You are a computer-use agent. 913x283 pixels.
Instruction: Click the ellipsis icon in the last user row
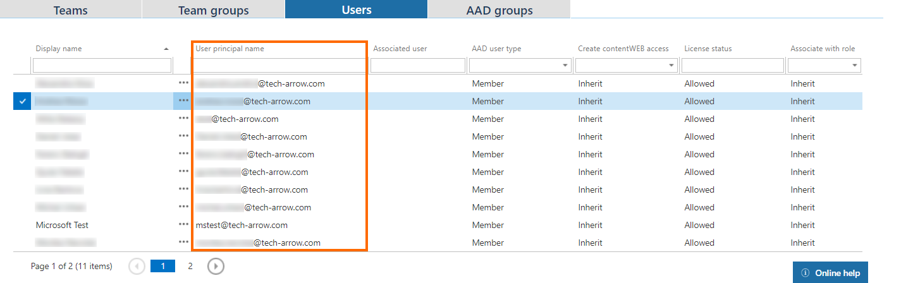[183, 242]
